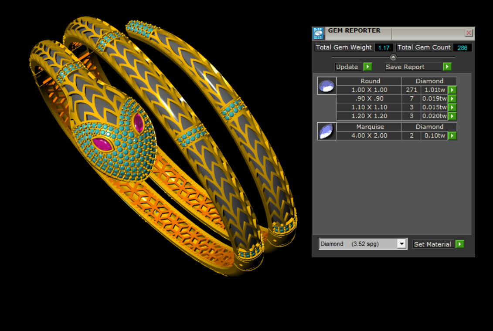This screenshot has height=331, width=493.
Task: Select the Round gem shape thumbnail
Action: (326, 86)
